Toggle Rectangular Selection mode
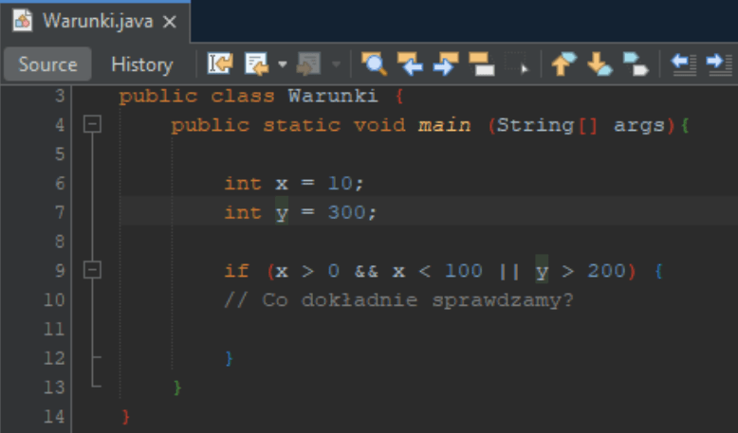Image resolution: width=738 pixels, height=433 pixels. point(517,64)
